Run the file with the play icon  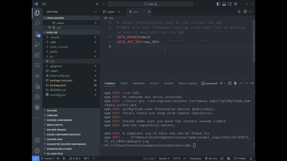[x=239, y=12]
